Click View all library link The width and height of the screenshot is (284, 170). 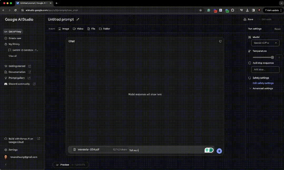12,56
